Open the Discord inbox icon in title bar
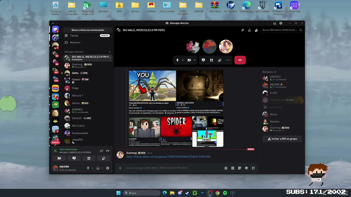This screenshot has width=351, height=197. 274,23
